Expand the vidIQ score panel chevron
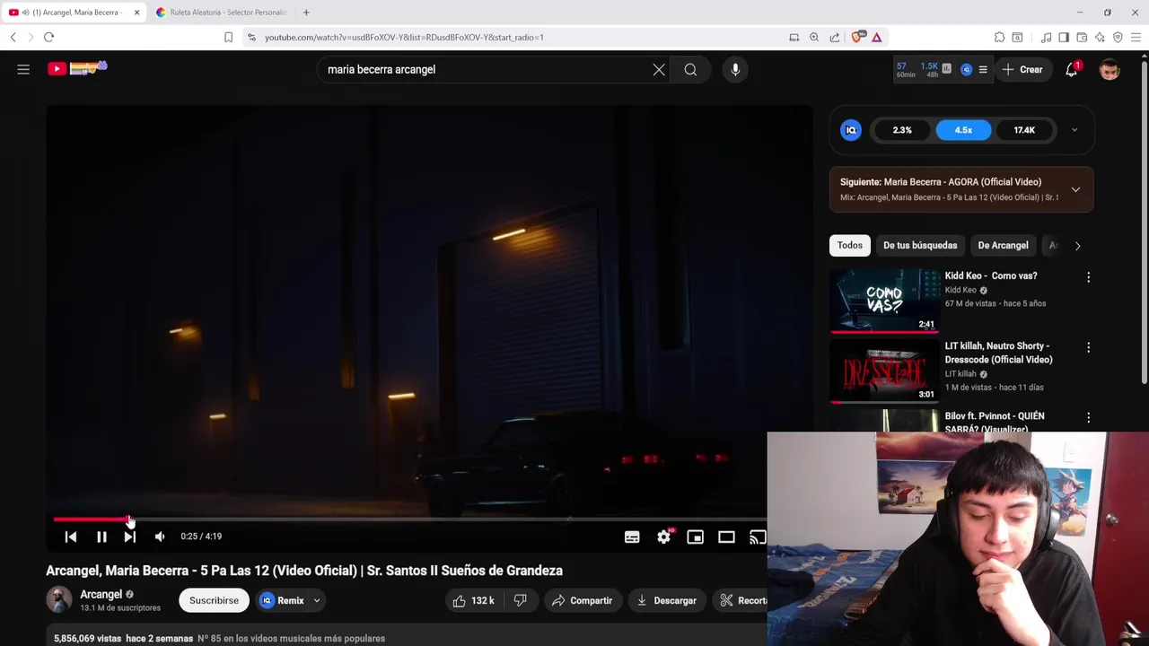1149x646 pixels. [x=1074, y=130]
